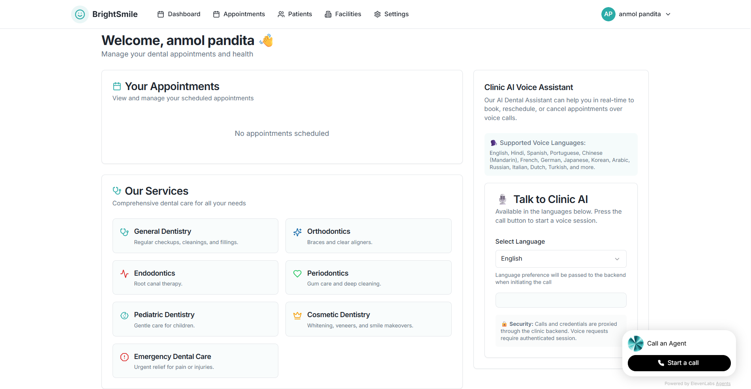
Task: Click the Endodontics pulse line icon
Action: coord(124,274)
